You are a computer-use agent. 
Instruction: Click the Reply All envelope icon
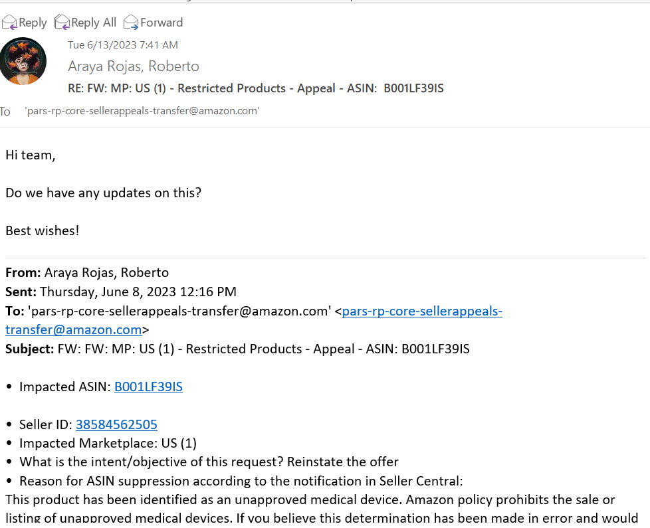(x=62, y=23)
